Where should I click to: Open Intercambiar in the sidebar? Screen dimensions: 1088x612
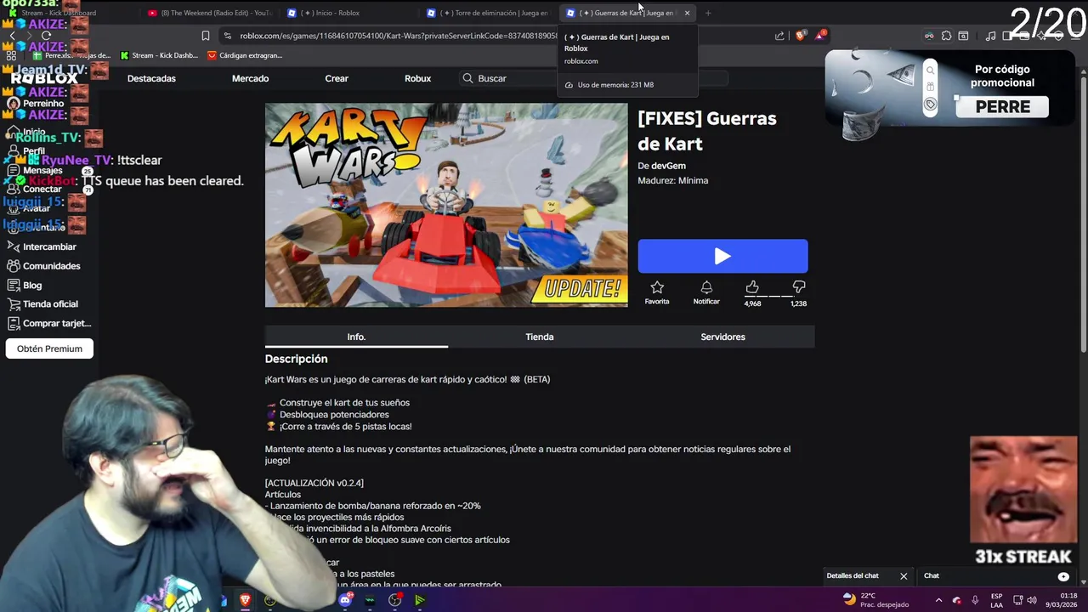[49, 246]
